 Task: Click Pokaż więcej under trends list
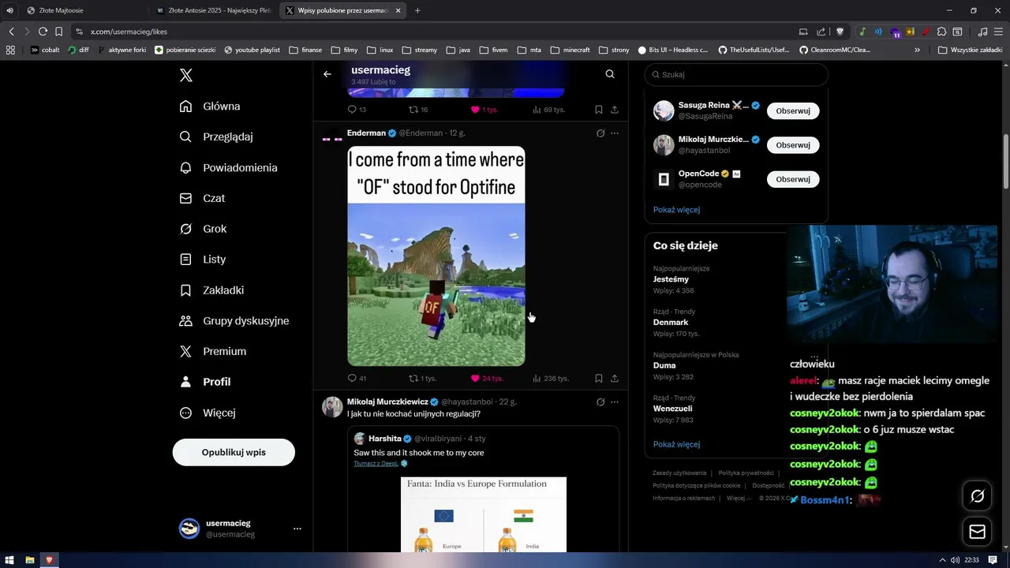[676, 444]
